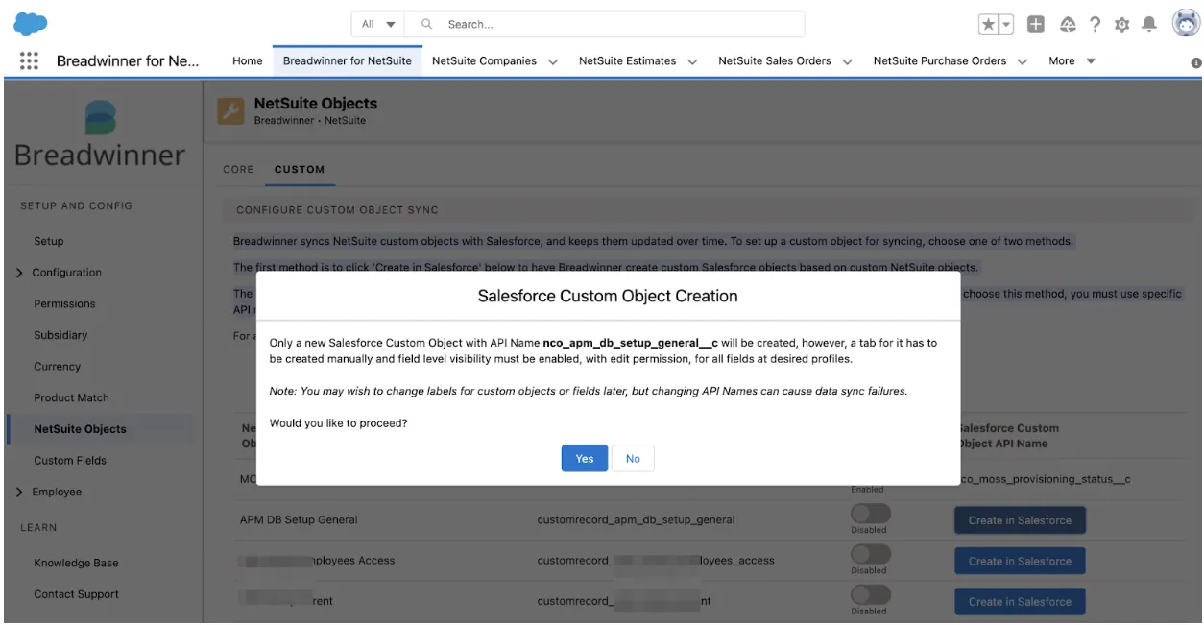Expand the Configuration section in sidebar
Image resolution: width=1204 pixels, height=625 pixels.
coord(20,274)
